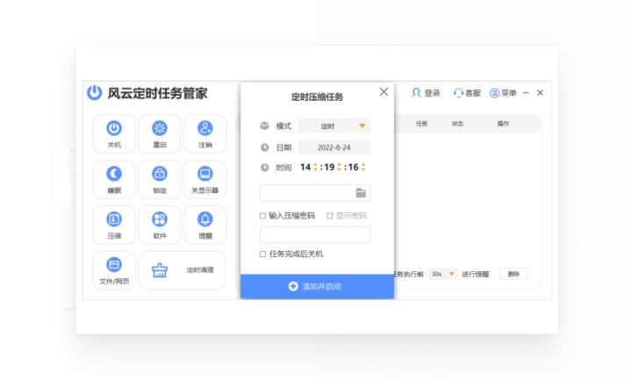Select the 关显示器 (turn off monitor) icon
This screenshot has height=379, width=632.
[x=205, y=175]
